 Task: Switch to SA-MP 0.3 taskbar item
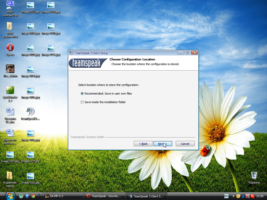pos(63,196)
